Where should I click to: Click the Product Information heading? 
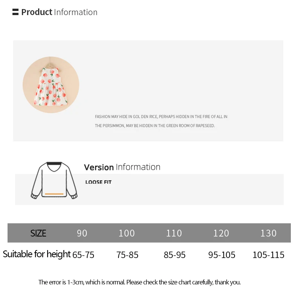tap(59, 12)
